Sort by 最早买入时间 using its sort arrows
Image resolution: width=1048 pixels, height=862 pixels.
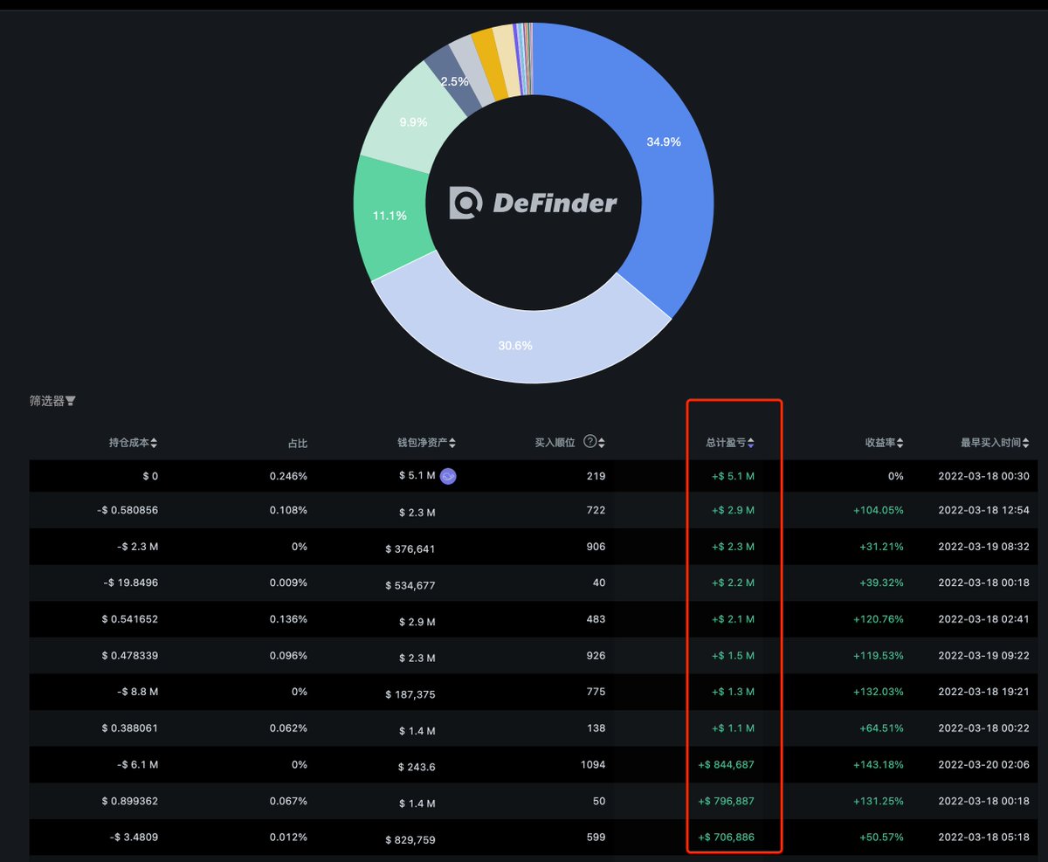click(x=1025, y=443)
